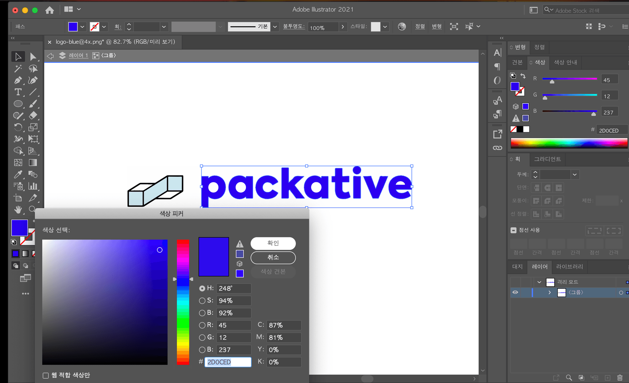Select the Magic Wand tool
Viewport: 629px width, 383px height.
point(18,68)
